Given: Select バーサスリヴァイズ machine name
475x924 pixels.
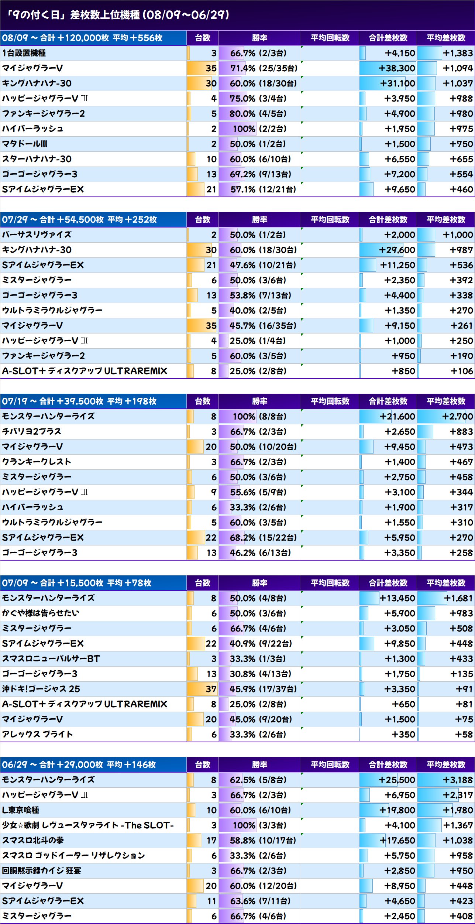Looking at the screenshot, I should coord(37,235).
